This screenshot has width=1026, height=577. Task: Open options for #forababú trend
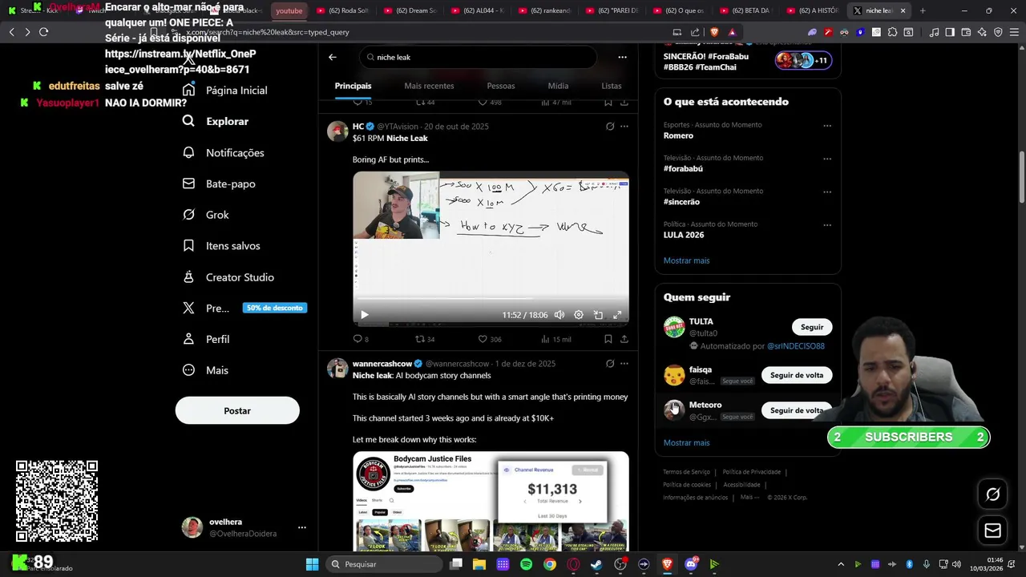coord(827,159)
